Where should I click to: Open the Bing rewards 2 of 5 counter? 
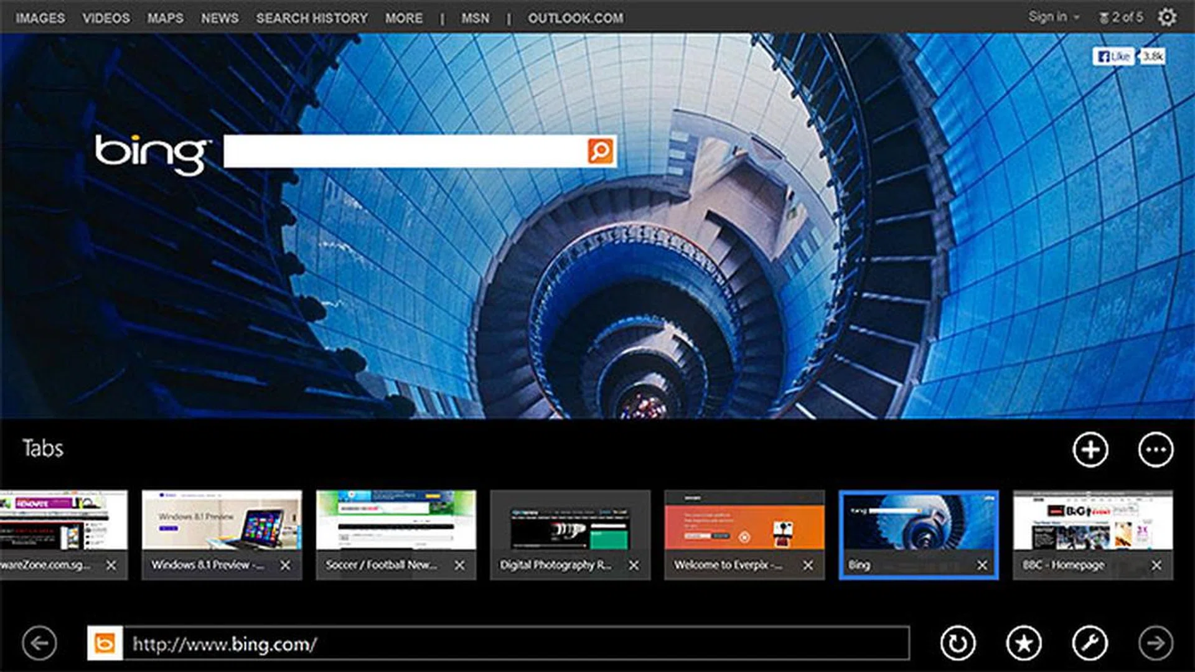[x=1121, y=17]
